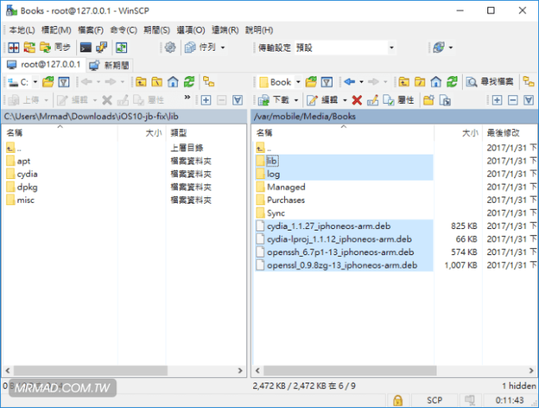Viewport: 539px width, 408px height.
Task: Expand the local toolbar overflow chevron
Action: tap(187, 97)
